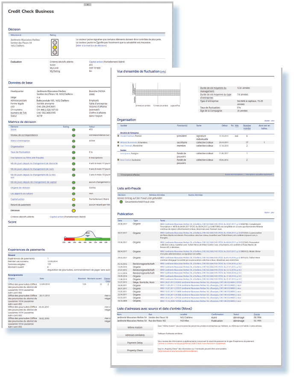
Task: Click green dot for Gesamtentscheid Fraud Liste
Action: pos(121,202)
